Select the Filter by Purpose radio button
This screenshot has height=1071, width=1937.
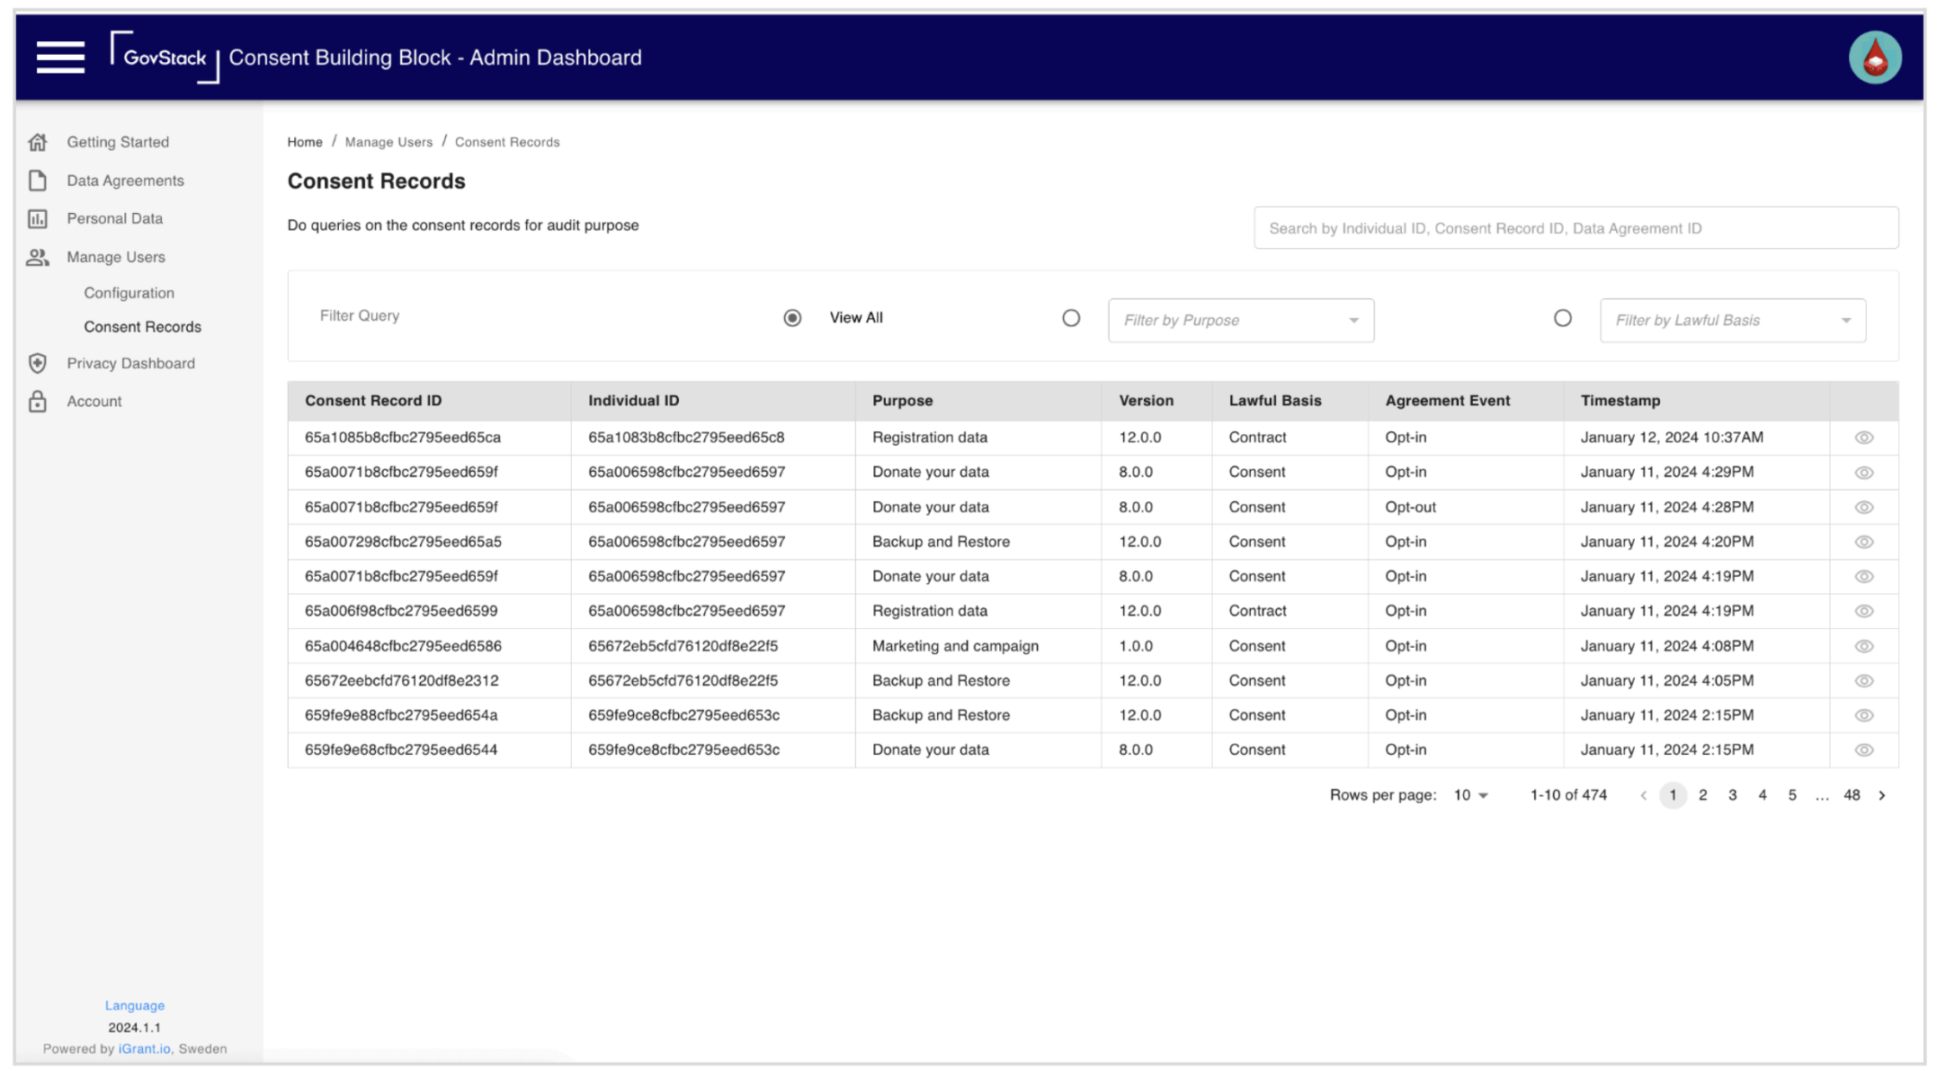tap(1070, 318)
